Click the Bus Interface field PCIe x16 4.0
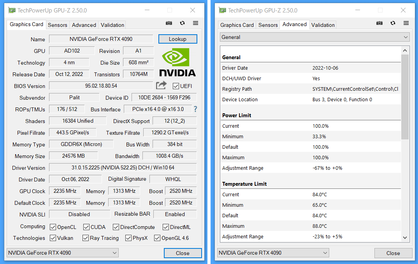The image size is (418, 264). pyautogui.click(x=158, y=109)
